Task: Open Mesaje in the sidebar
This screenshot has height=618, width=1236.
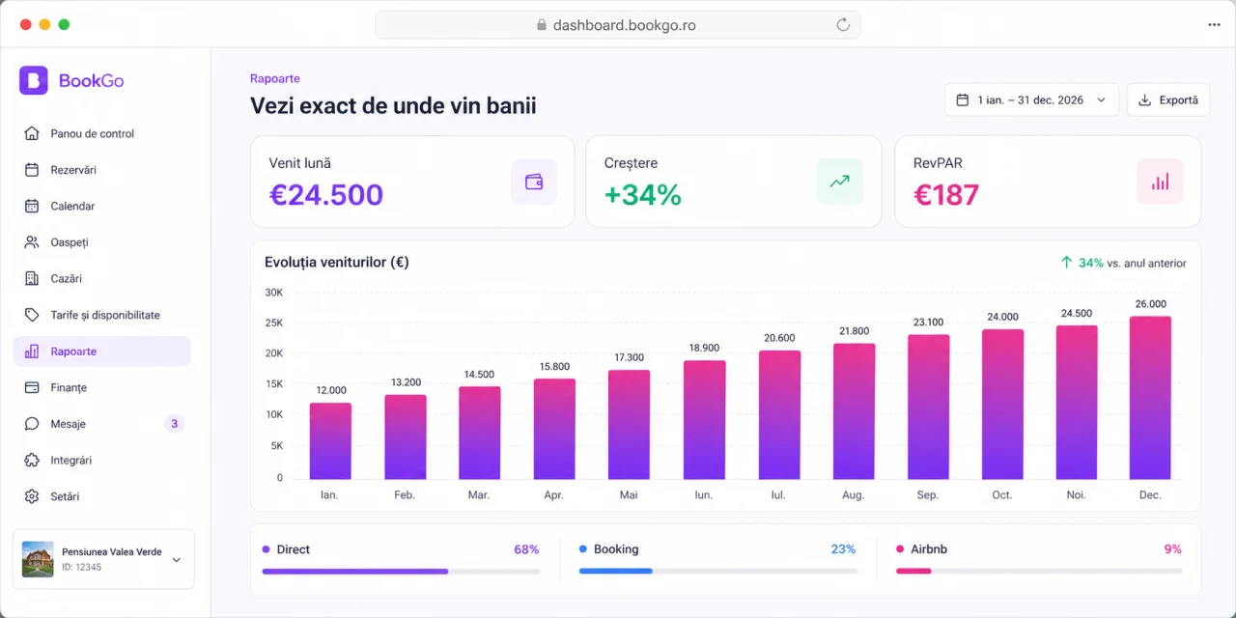Action: pyautogui.click(x=102, y=424)
